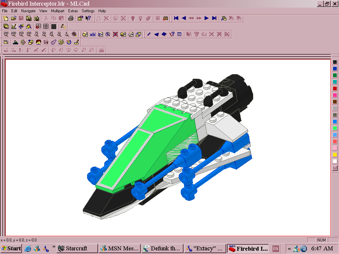
Task: Enable the medium grid
Action: click(45, 26)
